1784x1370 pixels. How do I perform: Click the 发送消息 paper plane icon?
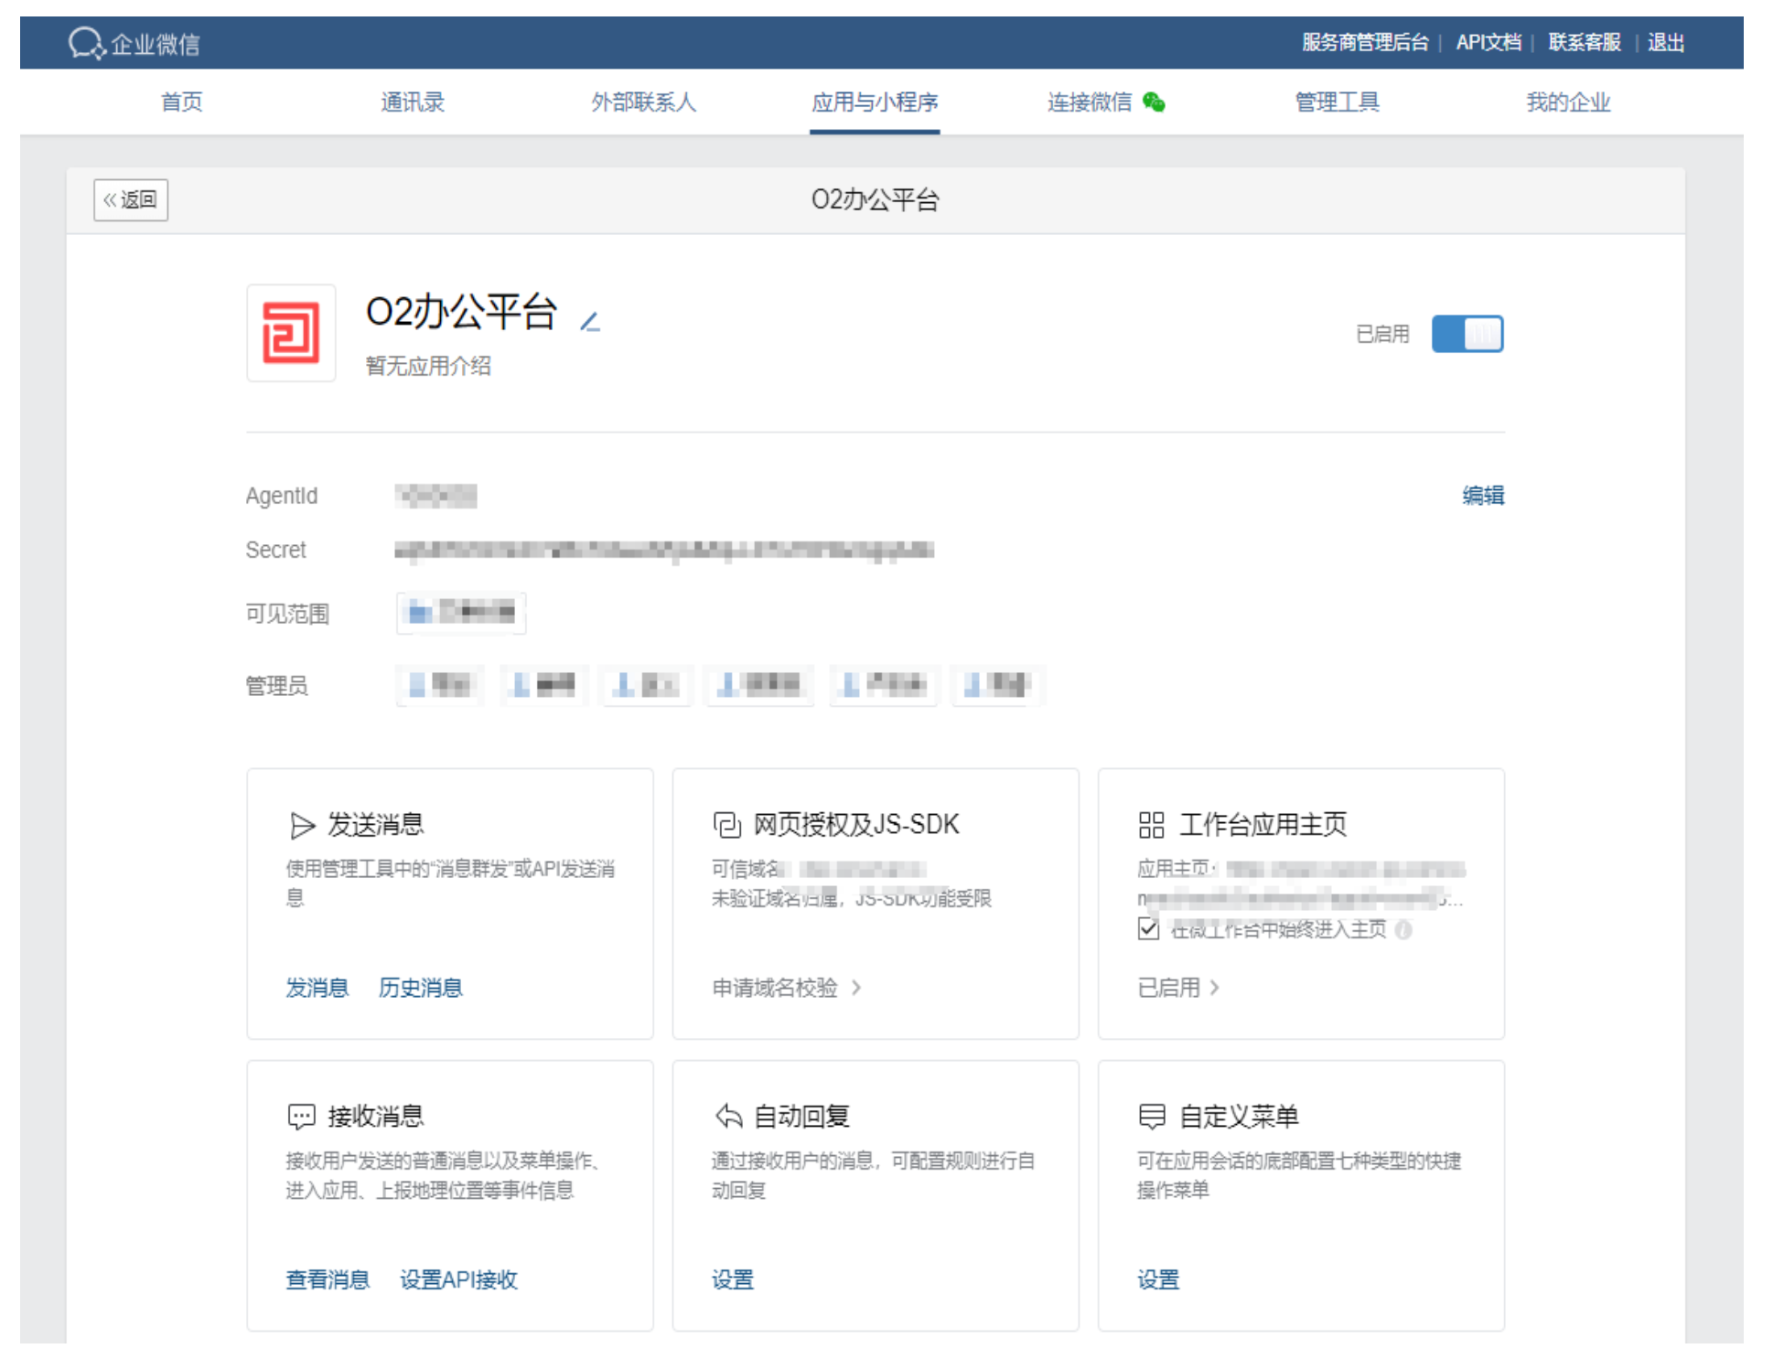click(302, 825)
